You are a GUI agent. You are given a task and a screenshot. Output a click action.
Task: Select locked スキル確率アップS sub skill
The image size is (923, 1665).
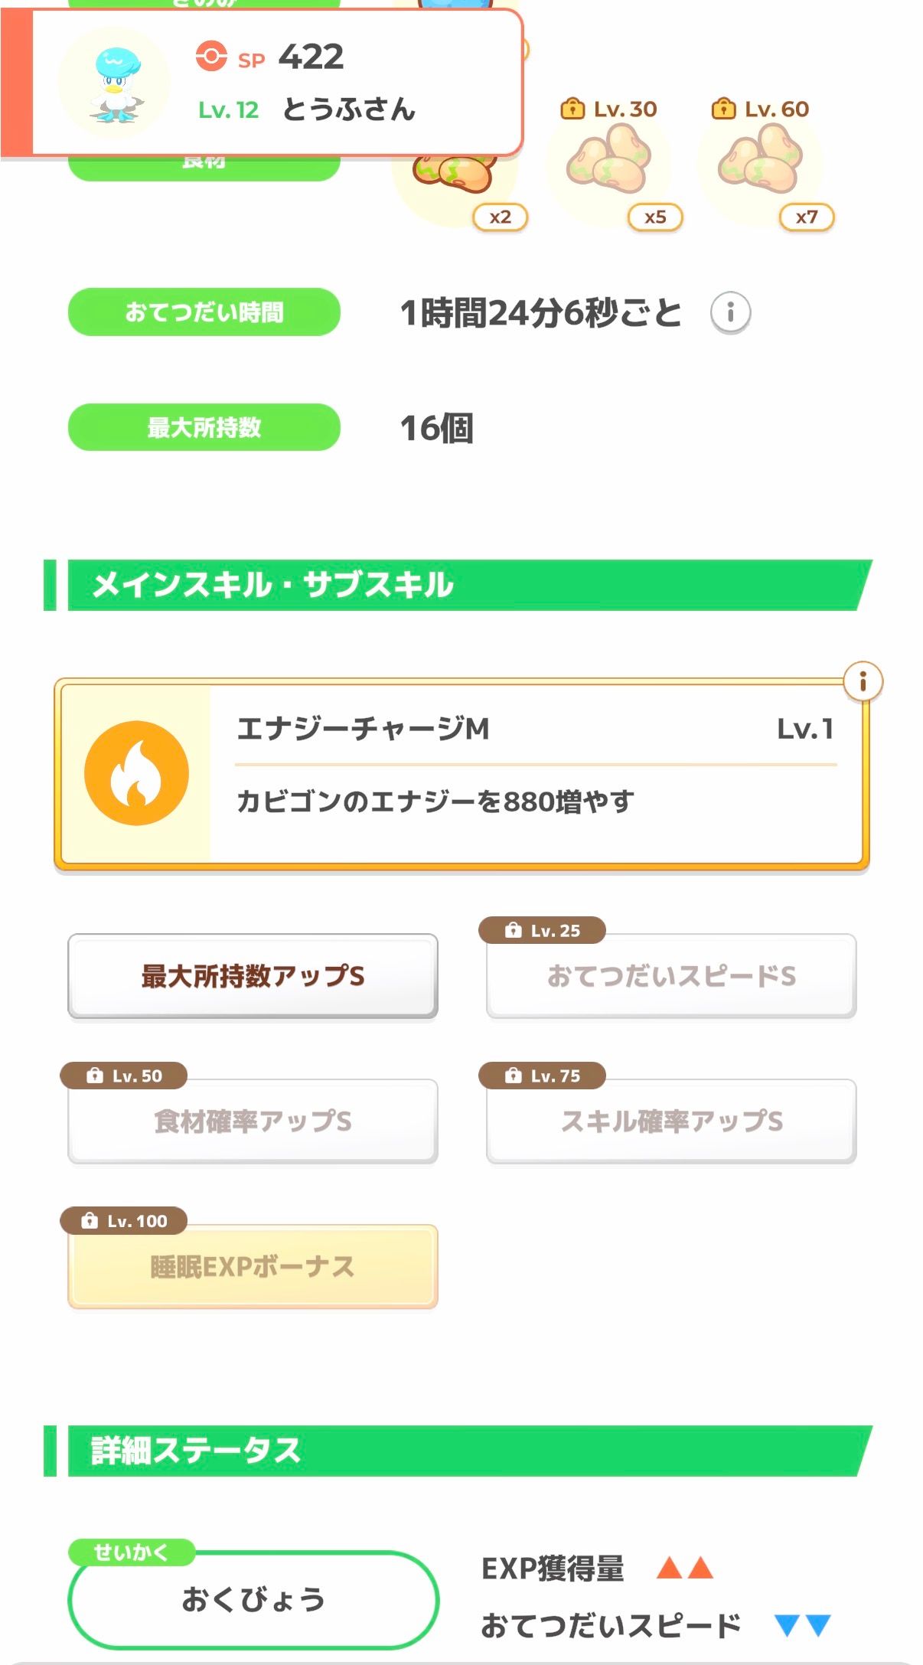[x=671, y=1121]
